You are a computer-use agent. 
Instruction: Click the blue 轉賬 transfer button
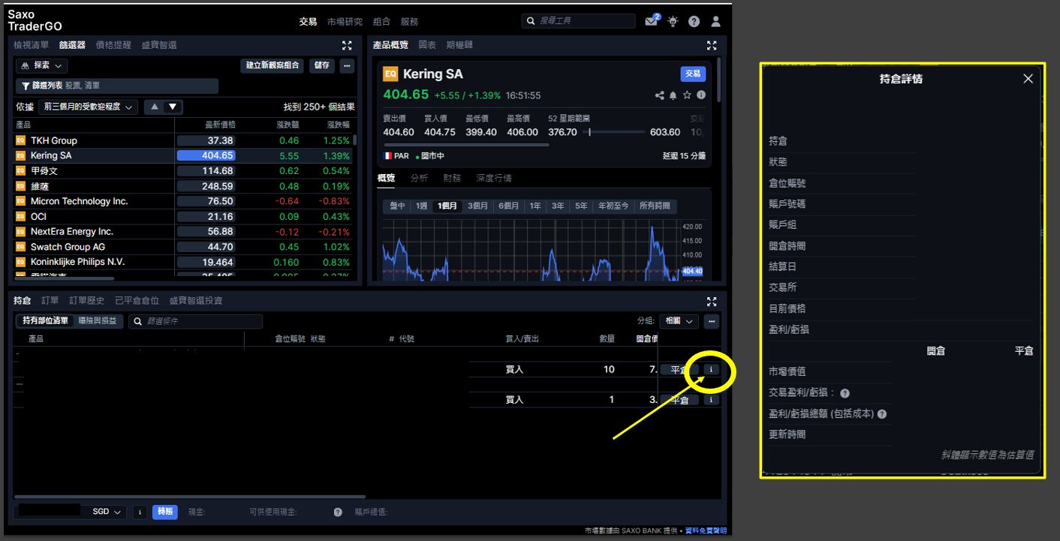tap(165, 512)
